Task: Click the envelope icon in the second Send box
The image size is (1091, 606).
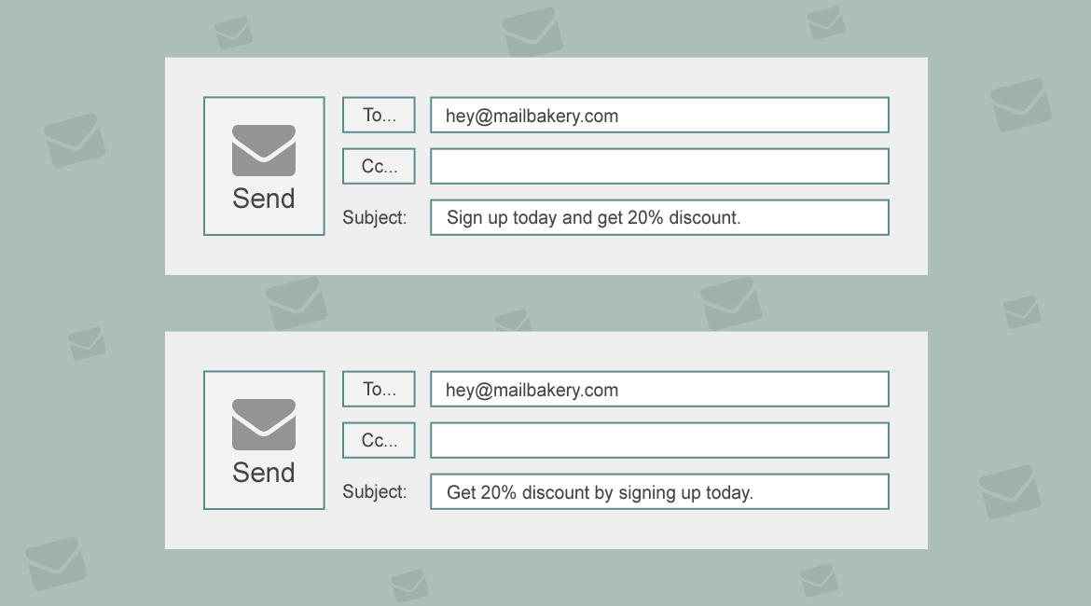Action: tap(264, 424)
